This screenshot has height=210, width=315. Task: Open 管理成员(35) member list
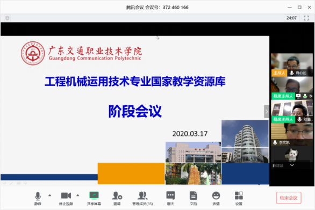tap(142, 198)
